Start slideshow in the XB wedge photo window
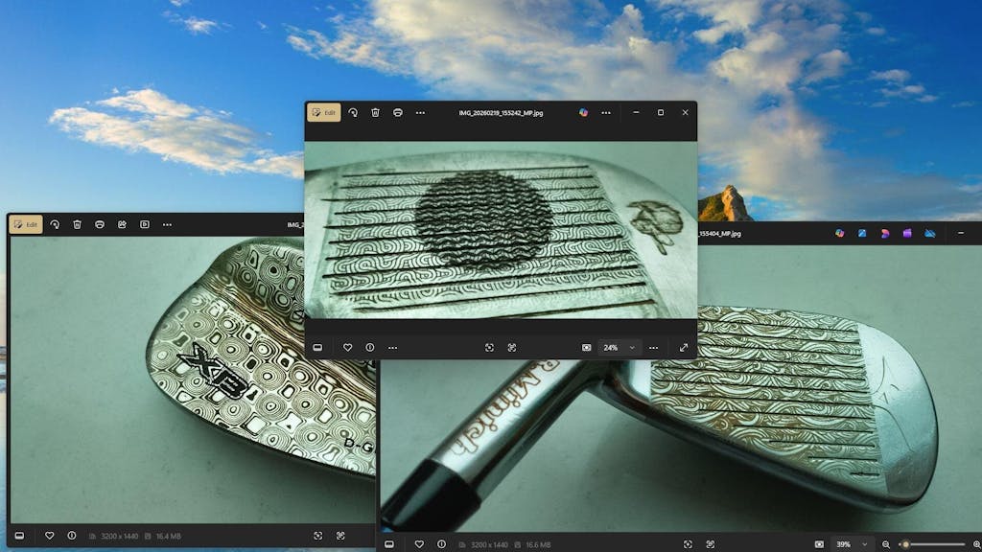Viewport: 982px width, 552px height. pyautogui.click(x=145, y=224)
